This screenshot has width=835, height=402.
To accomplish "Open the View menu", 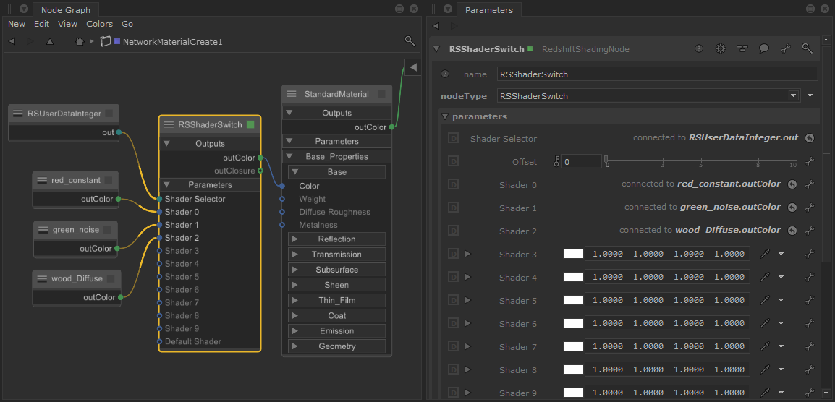I will [x=67, y=24].
